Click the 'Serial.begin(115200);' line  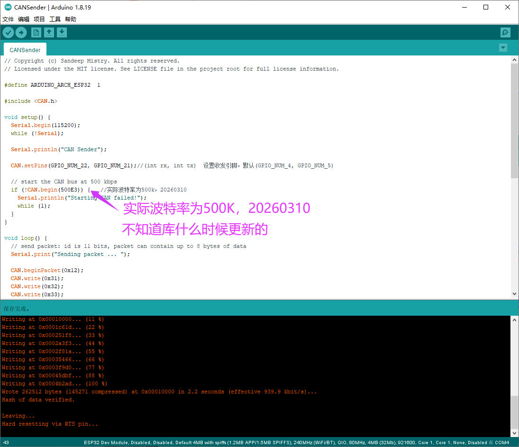point(46,125)
